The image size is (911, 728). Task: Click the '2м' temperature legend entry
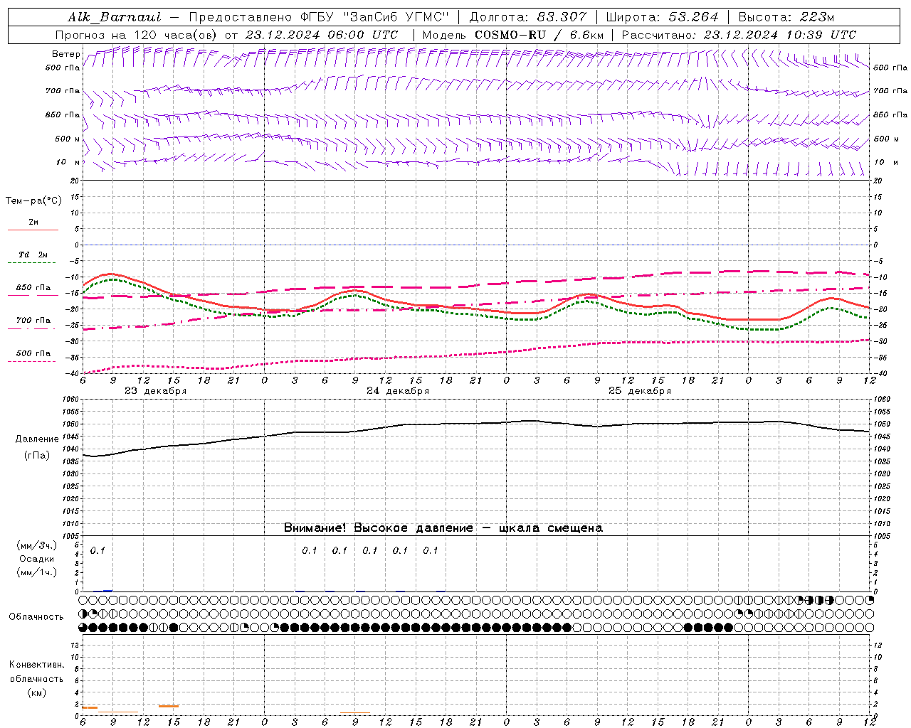33,223
